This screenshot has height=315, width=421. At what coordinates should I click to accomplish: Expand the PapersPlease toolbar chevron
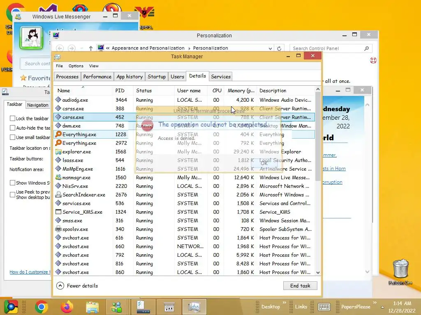375,303
